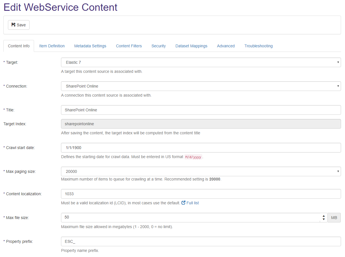Click the external link icon beside Full list
The image size is (345, 257).
184,203
